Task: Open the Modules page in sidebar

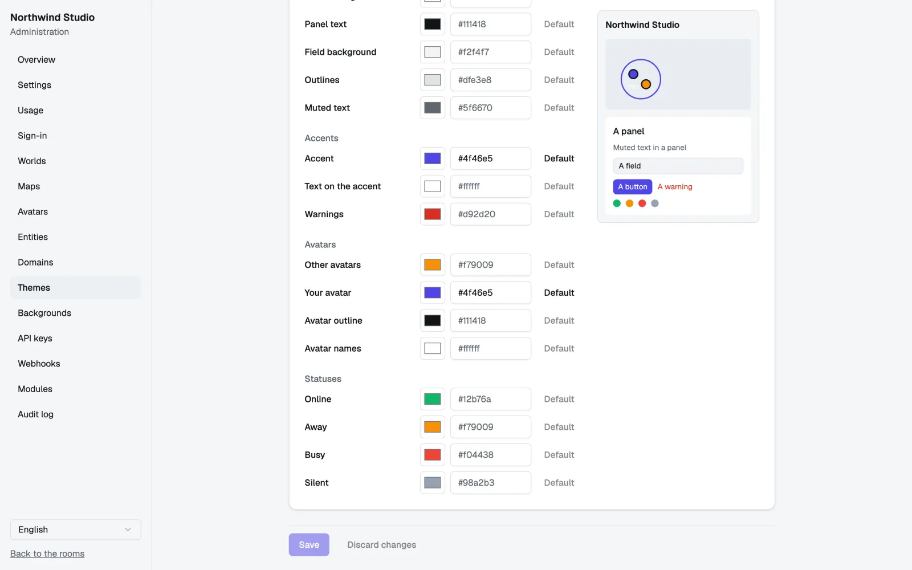Action: [75, 389]
